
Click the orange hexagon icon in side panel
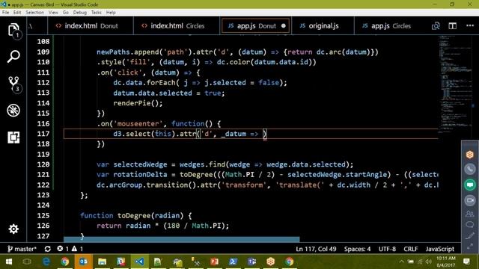point(470,155)
